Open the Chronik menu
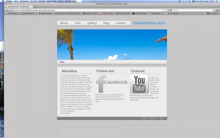This screenshot has width=220, height=138. (42, 1)
